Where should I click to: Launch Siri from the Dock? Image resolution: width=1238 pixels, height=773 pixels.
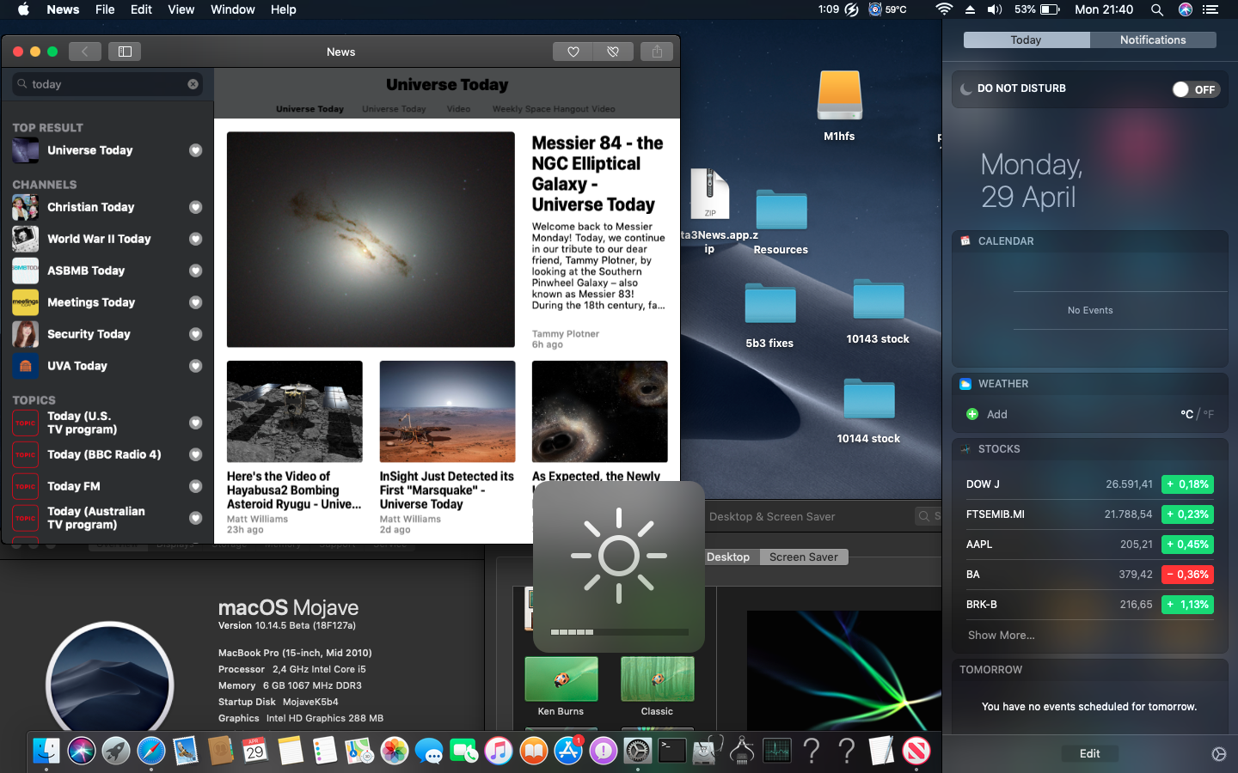[82, 751]
